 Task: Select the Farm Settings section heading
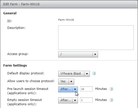[15, 66]
